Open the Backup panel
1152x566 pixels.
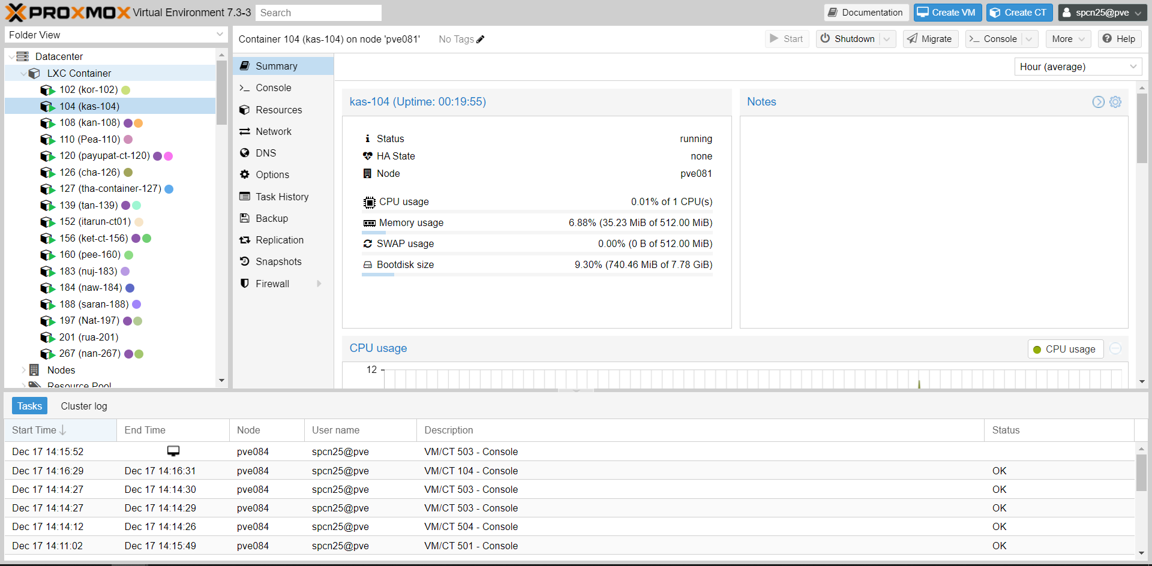click(x=271, y=218)
